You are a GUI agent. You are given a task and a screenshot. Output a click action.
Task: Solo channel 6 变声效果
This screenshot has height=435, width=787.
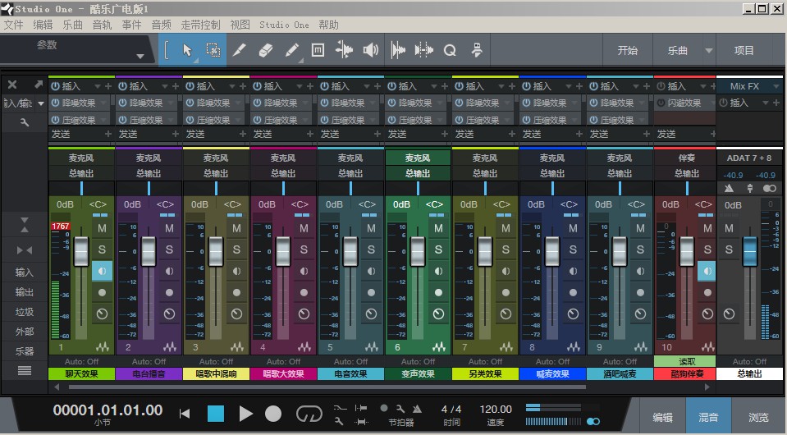point(438,249)
